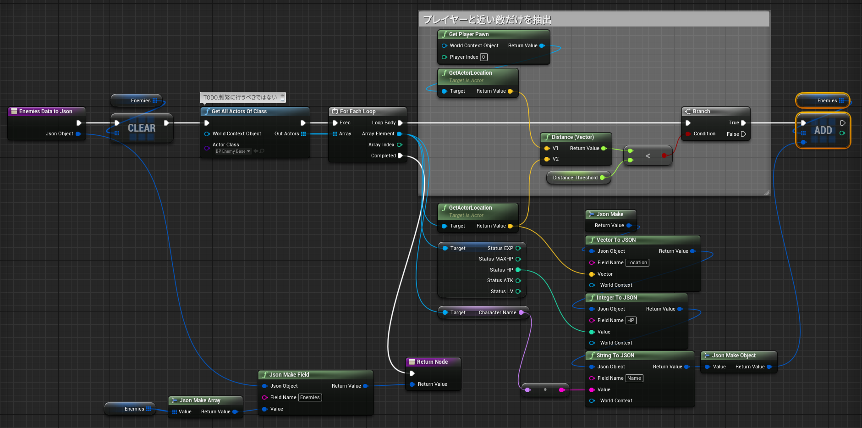Click the string conversion node near String To JSON
862x428 pixels.
pos(545,390)
